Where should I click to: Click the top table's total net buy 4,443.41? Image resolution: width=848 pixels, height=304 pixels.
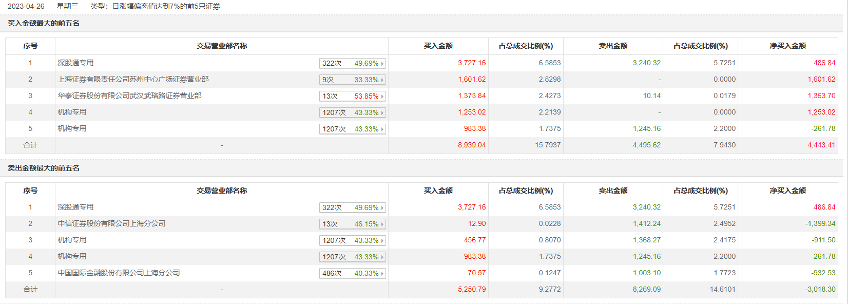(821, 145)
